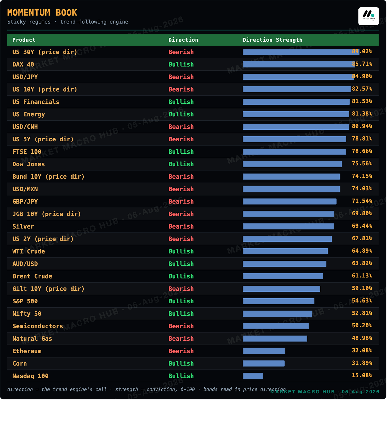Select the 'US Energy' product name
The image size is (388, 421).
coord(29,114)
